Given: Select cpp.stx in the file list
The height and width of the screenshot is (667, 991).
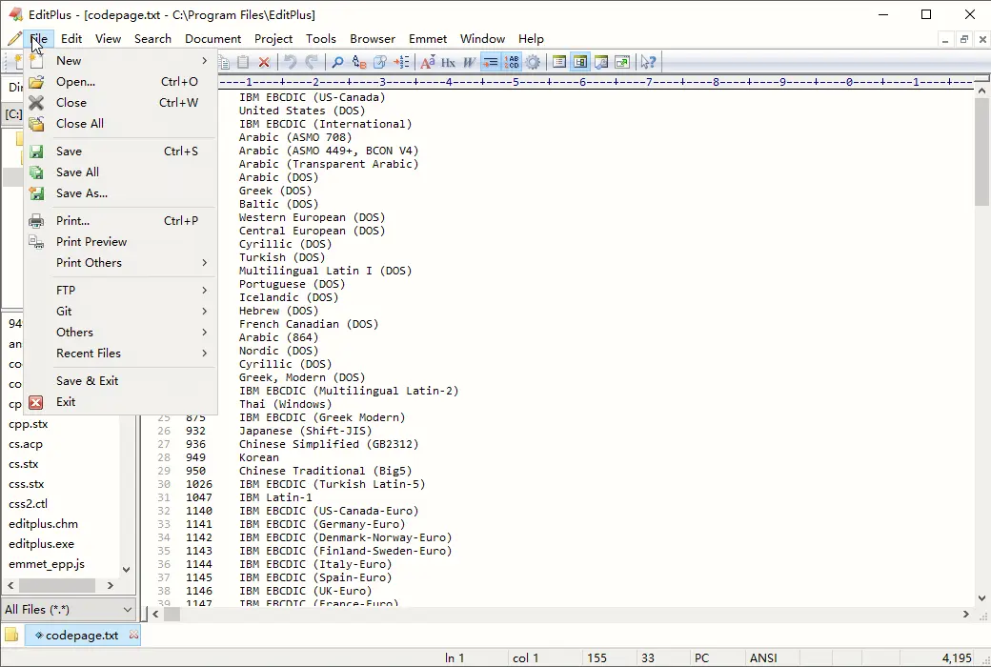Looking at the screenshot, I should coord(29,424).
